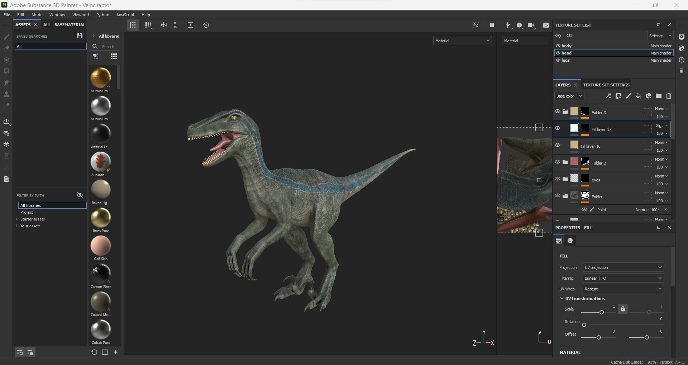Create a new folder in Layers

pyautogui.click(x=659, y=96)
